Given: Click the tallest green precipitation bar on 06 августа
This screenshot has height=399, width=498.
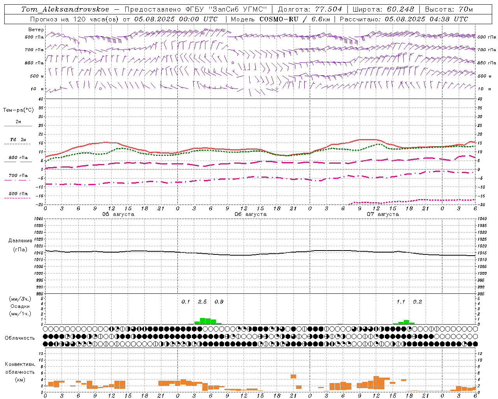Looking at the screenshot, I should click(202, 321).
